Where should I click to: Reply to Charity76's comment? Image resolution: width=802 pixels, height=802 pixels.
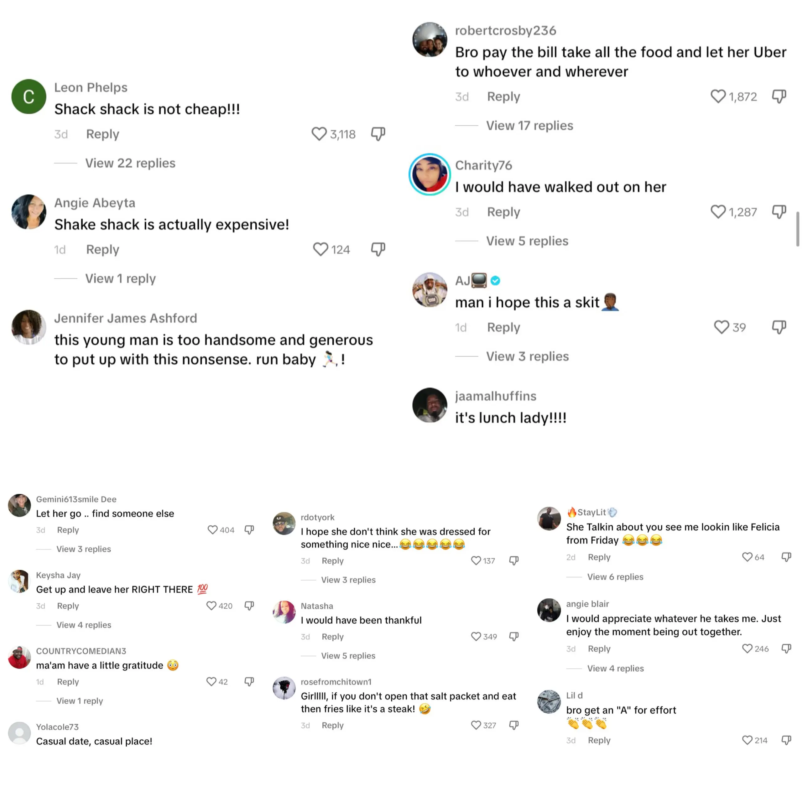503,212
